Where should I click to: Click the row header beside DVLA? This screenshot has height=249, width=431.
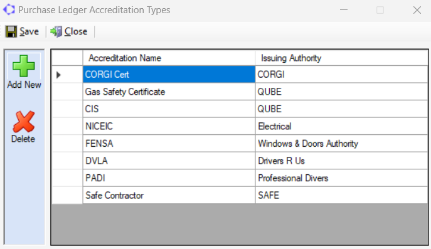click(x=67, y=161)
